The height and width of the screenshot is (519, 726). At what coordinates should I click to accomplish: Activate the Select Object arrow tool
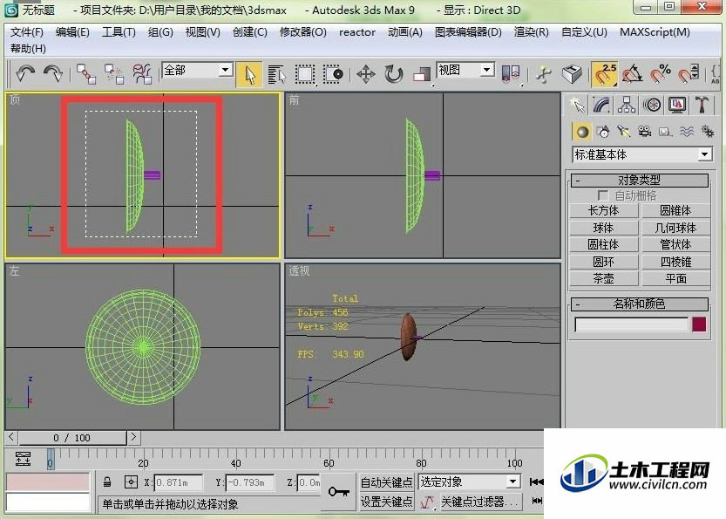(x=249, y=74)
